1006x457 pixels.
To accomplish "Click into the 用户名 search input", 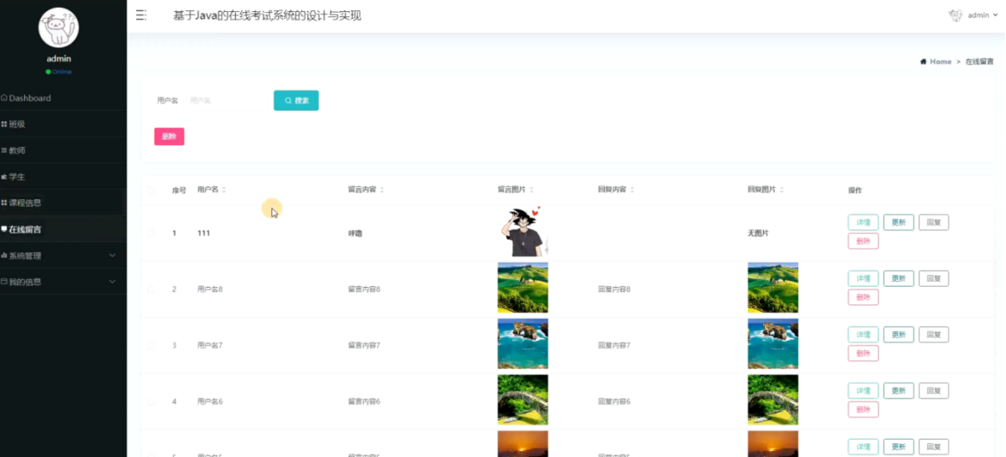I will click(x=225, y=101).
